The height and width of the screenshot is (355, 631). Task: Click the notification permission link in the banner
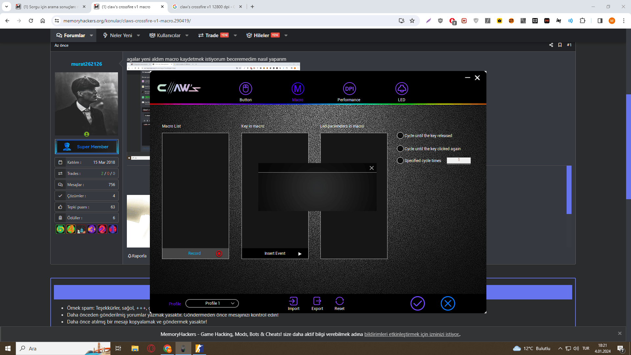412,334
